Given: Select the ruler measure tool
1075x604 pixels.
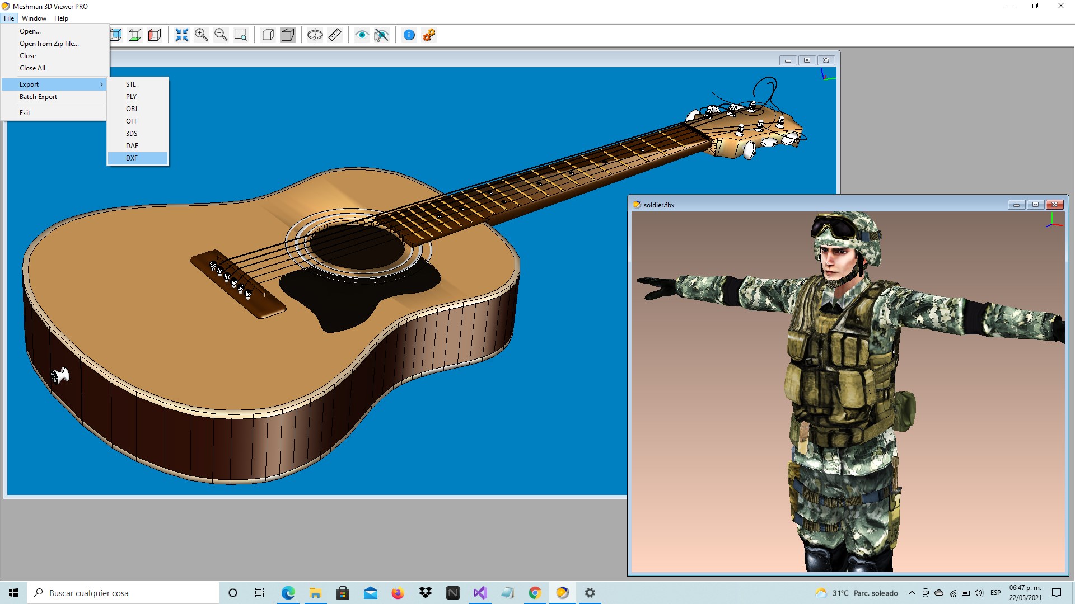Looking at the screenshot, I should [335, 35].
